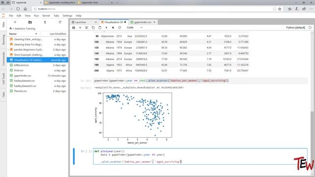Open Statistics Training breadcrumb

point(25,29)
